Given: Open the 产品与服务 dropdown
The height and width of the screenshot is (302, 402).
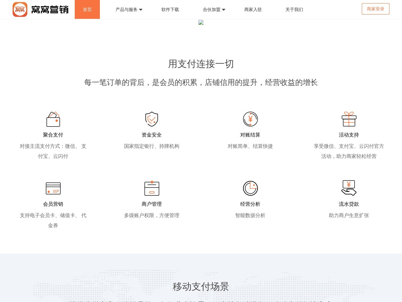Looking at the screenshot, I should 126,9.
